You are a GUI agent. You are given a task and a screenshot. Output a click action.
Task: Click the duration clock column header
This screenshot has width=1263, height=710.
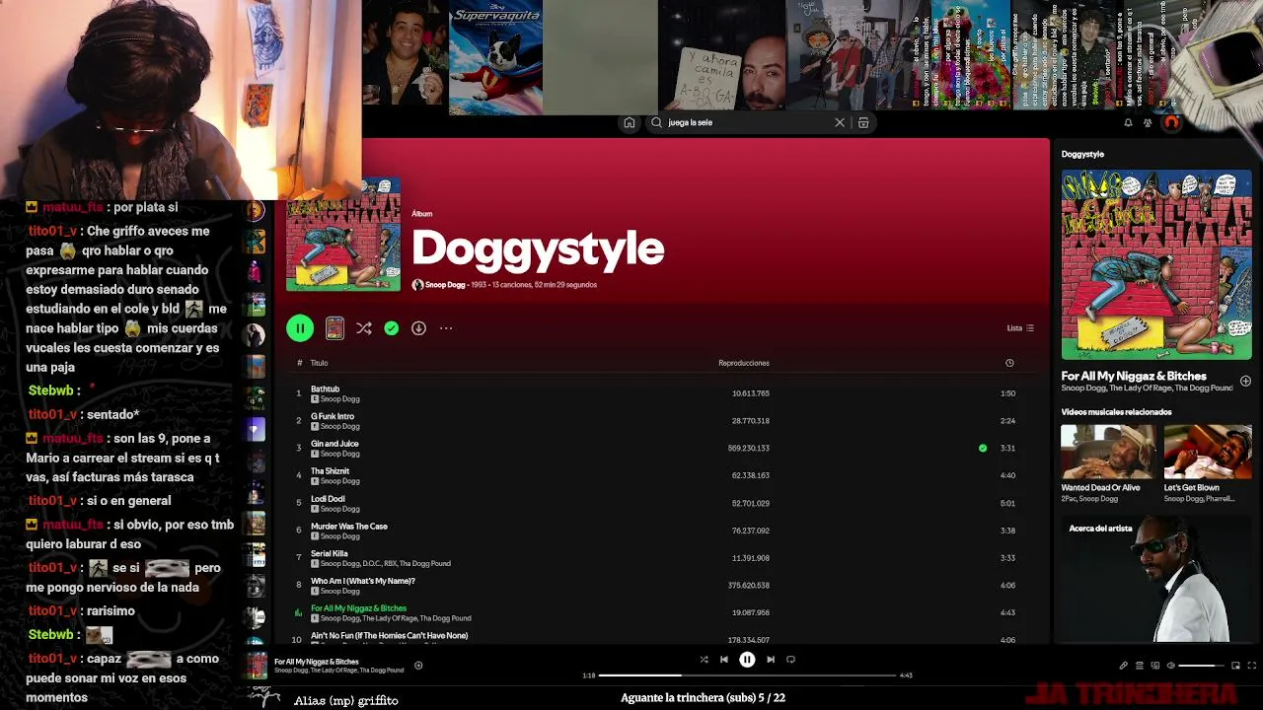point(1009,363)
